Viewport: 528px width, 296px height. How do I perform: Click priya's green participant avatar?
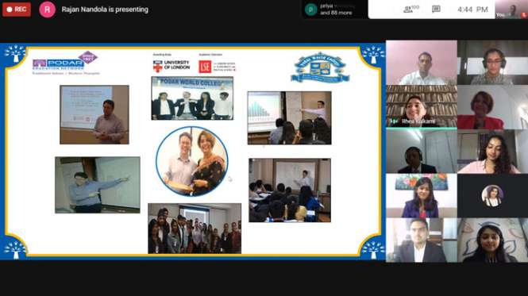310,10
